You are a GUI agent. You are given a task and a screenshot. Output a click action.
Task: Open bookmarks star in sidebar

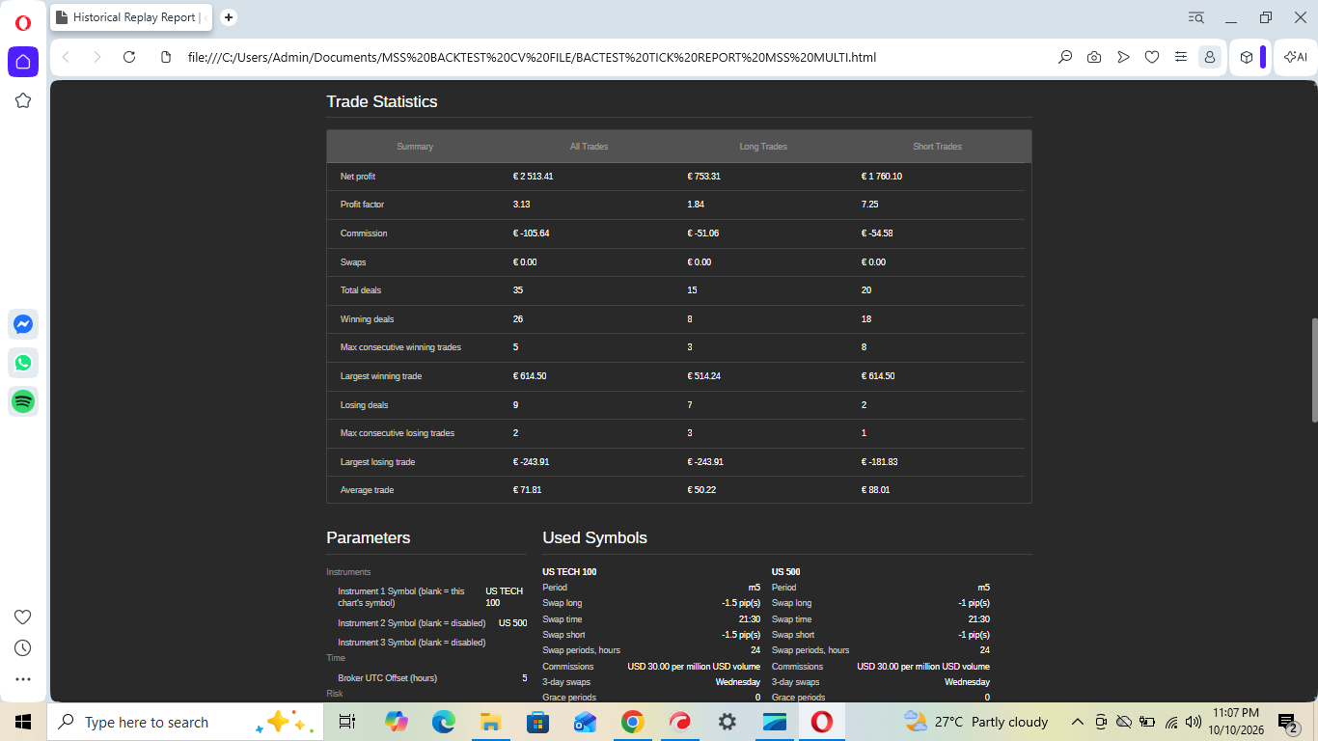click(23, 100)
